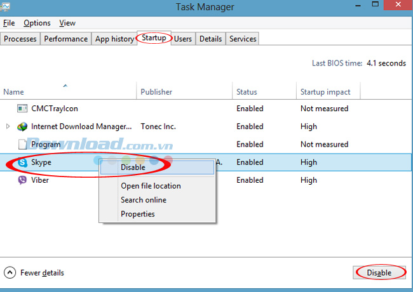Click the purple Viber icon
This screenshot has width=413, height=292.
(x=22, y=180)
